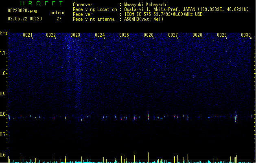Click the 1.1 kHz axis label
The image size is (256, 163).
pos(3,53)
